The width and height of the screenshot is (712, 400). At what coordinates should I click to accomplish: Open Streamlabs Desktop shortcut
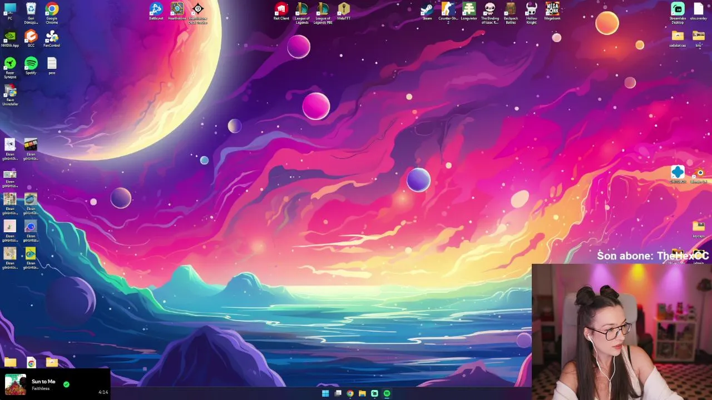[678, 13]
